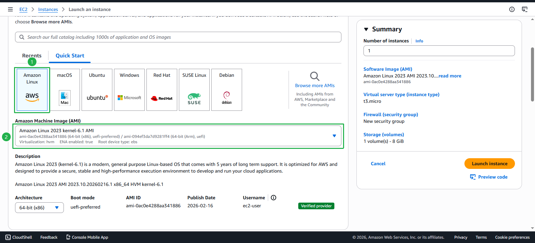Click the uefi-preferred boot mode value
The image size is (535, 243).
tap(85, 207)
